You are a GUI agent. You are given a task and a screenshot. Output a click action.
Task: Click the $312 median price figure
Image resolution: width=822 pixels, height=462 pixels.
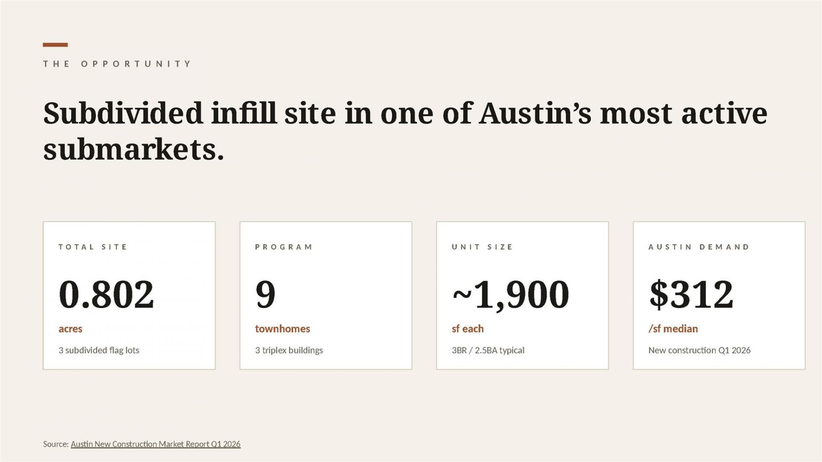tap(691, 294)
